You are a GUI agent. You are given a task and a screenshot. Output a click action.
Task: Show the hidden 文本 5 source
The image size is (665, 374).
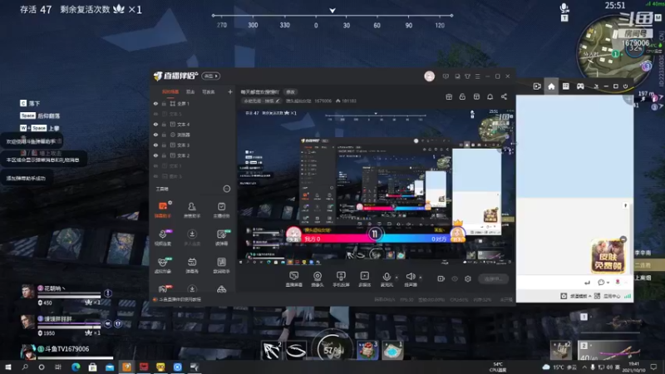pyautogui.click(x=155, y=114)
